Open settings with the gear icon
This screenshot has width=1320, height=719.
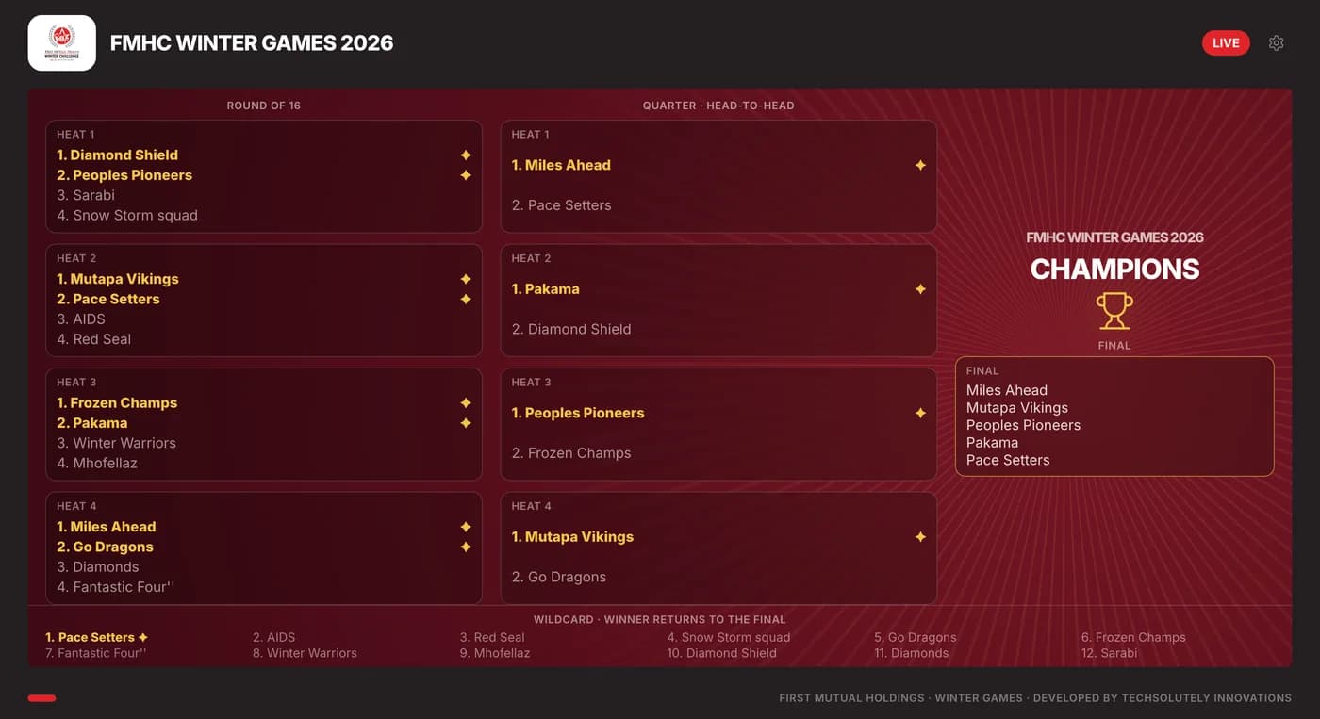pos(1277,43)
